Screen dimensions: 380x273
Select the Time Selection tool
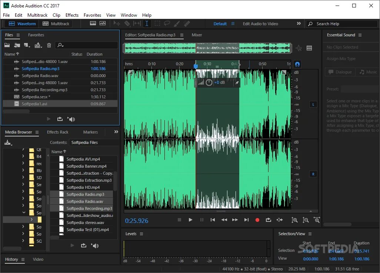(x=147, y=23)
